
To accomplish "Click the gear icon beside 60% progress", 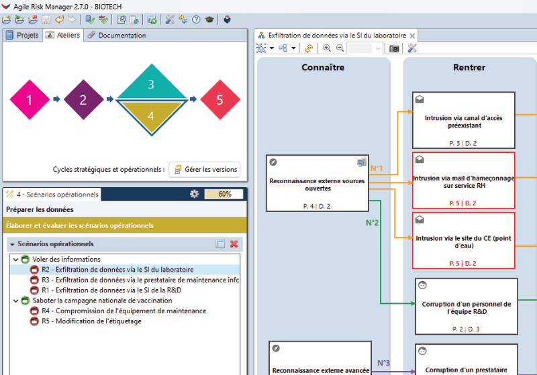I will tap(194, 194).
